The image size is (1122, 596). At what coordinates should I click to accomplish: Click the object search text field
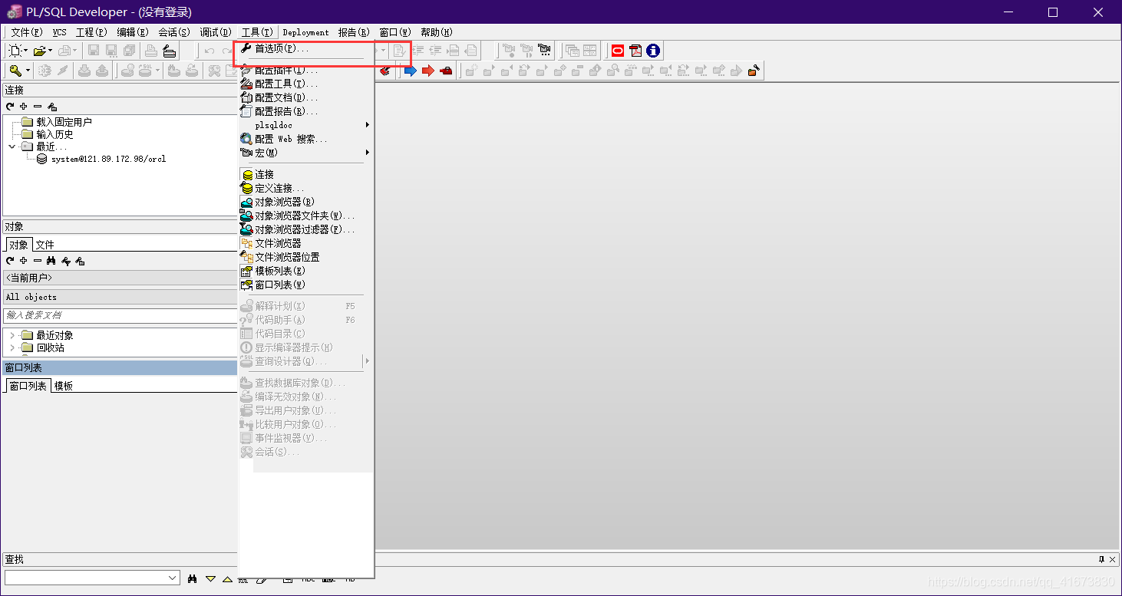pos(120,315)
